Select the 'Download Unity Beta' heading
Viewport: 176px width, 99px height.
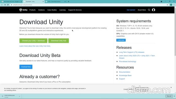40,56
